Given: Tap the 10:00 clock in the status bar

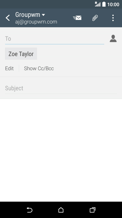Looking at the screenshot, I should [113, 4].
